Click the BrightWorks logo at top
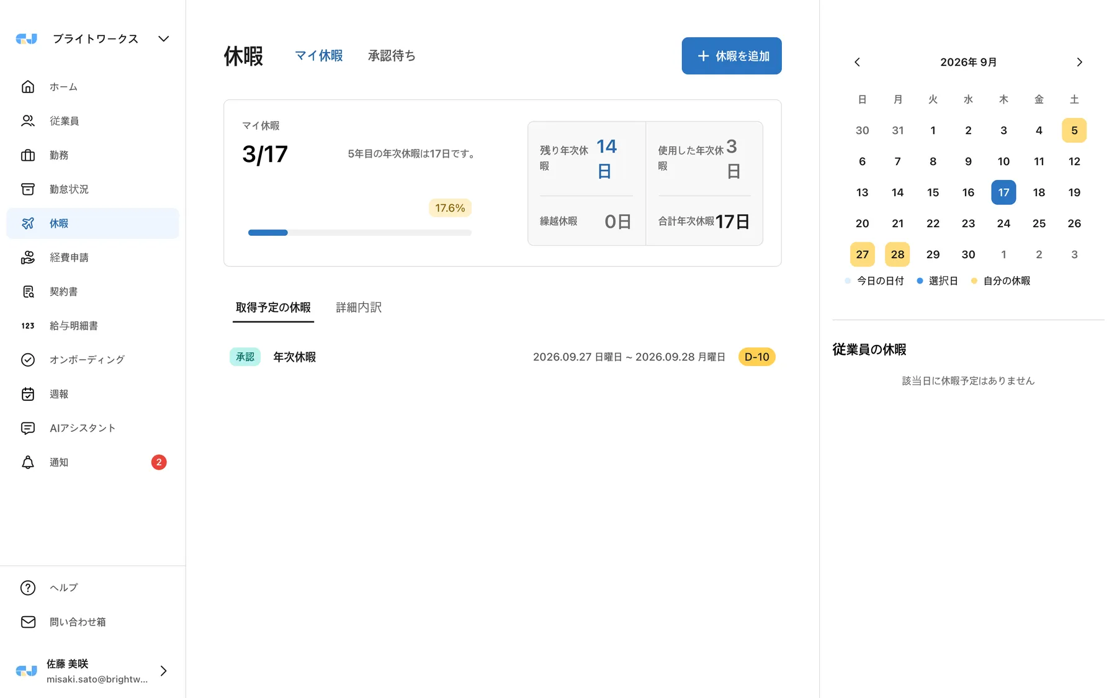1117x698 pixels. point(27,38)
